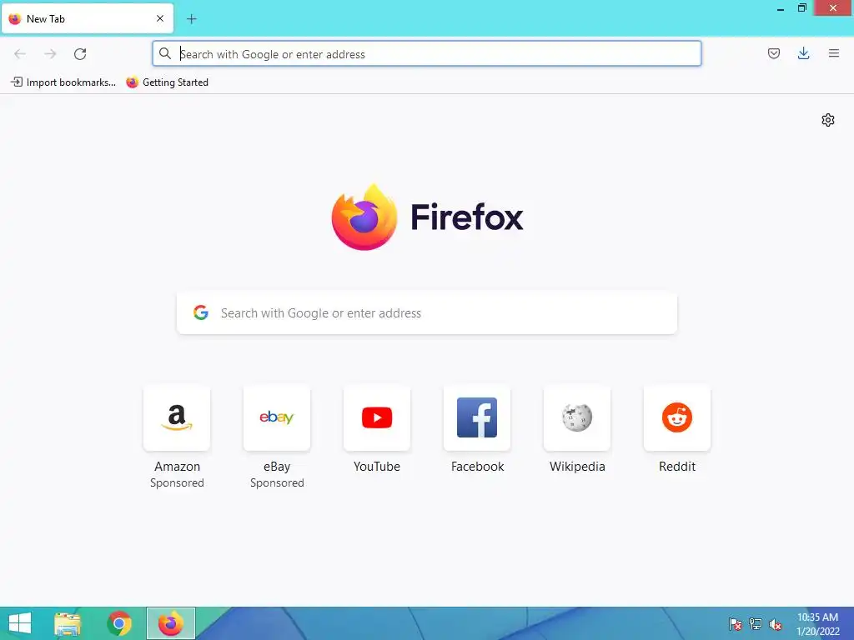The image size is (854, 640).
Task: Close the Firefox window
Action: (833, 8)
